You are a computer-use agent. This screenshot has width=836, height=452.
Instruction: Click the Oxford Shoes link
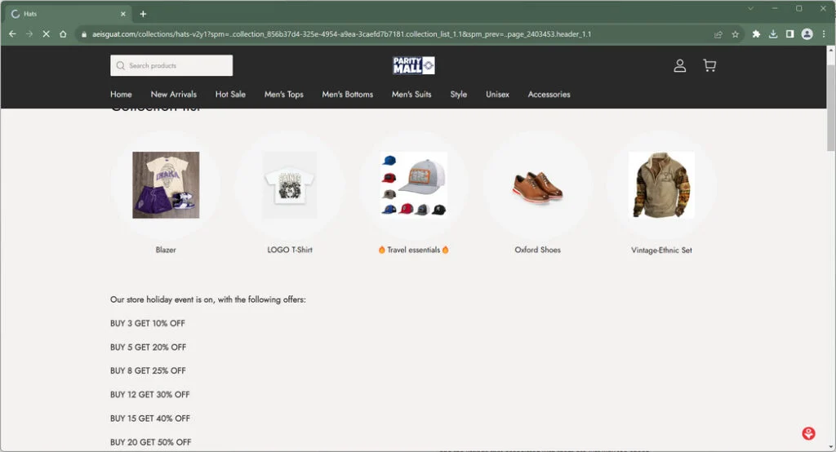pos(537,250)
